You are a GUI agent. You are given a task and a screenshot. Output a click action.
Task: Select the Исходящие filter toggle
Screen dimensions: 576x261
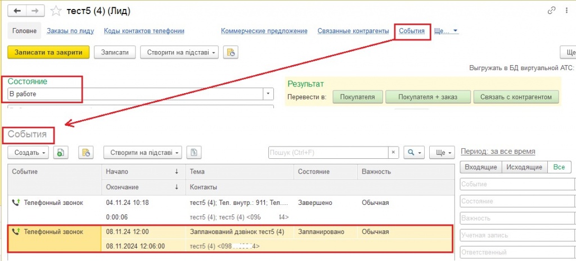coord(524,167)
